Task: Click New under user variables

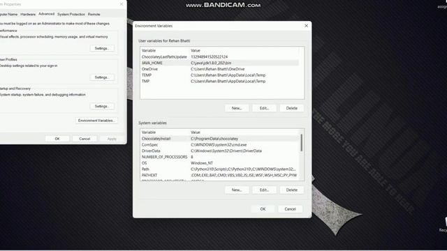Action: click(x=237, y=108)
